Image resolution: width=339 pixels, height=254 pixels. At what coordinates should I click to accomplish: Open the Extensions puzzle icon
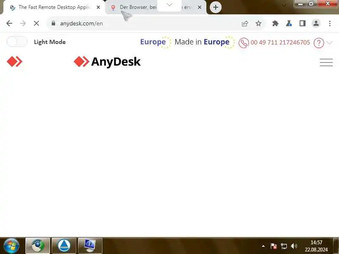275,23
